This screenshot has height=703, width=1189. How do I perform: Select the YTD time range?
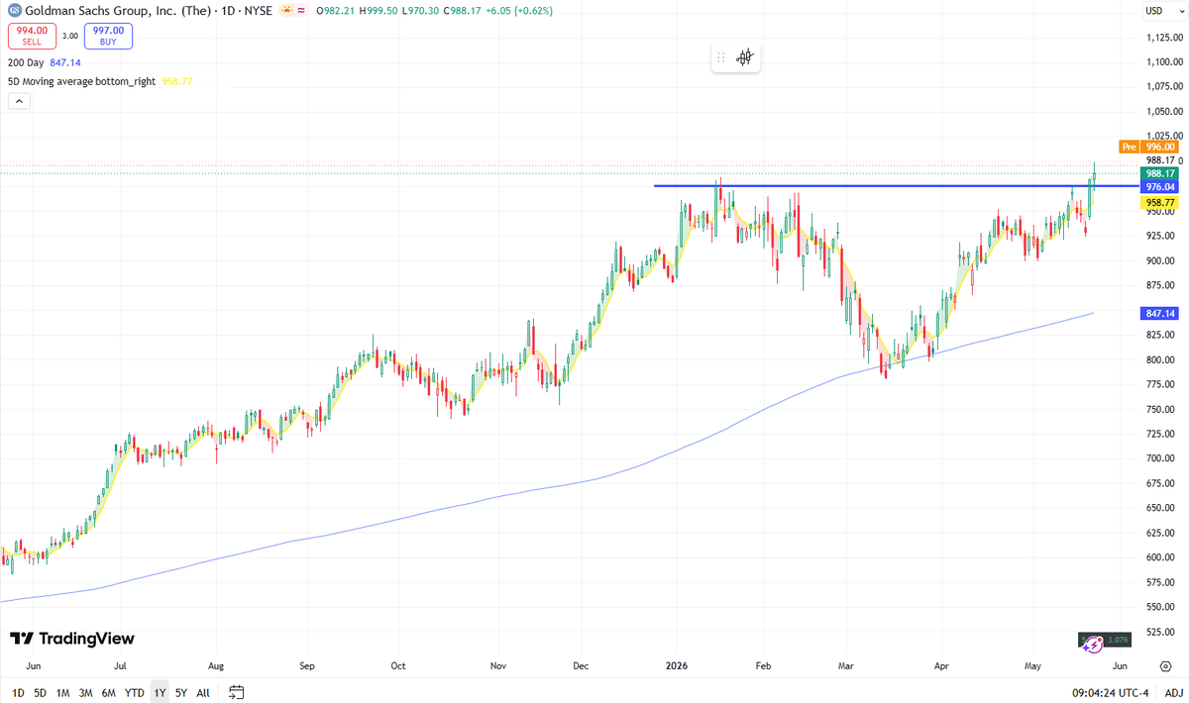(135, 692)
